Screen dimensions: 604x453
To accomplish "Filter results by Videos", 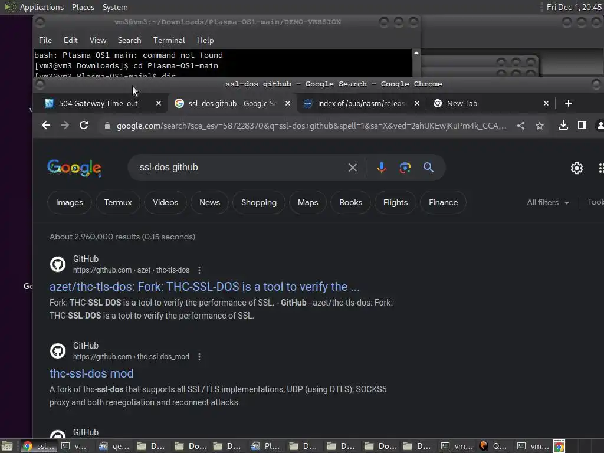I will click(x=166, y=202).
